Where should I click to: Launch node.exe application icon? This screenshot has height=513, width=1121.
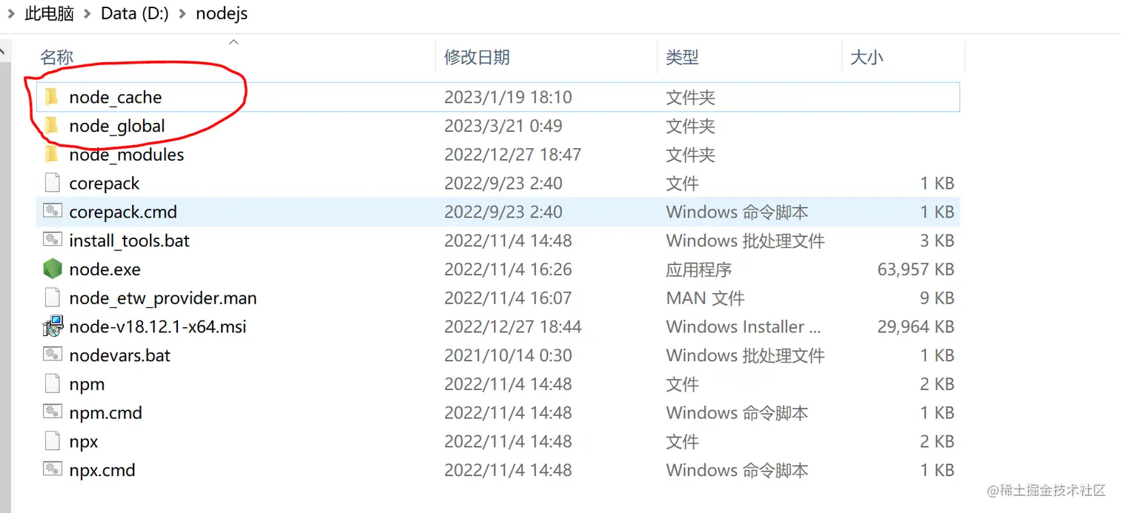click(52, 269)
